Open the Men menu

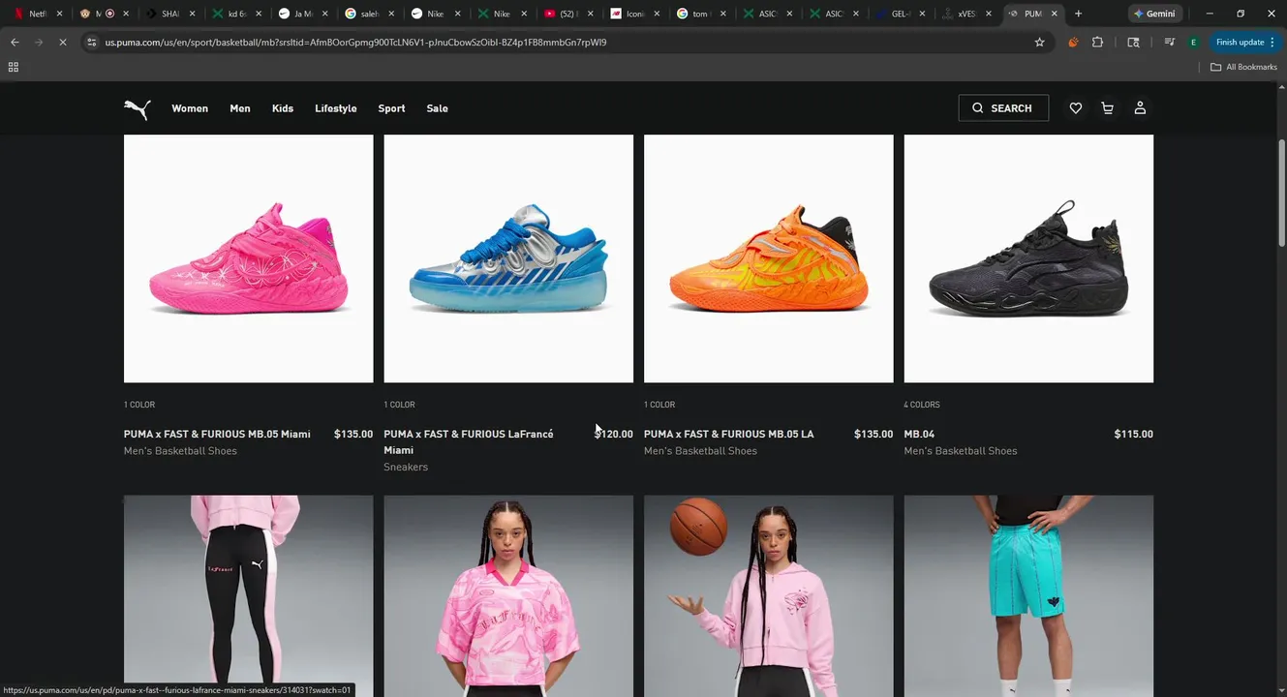(x=240, y=108)
